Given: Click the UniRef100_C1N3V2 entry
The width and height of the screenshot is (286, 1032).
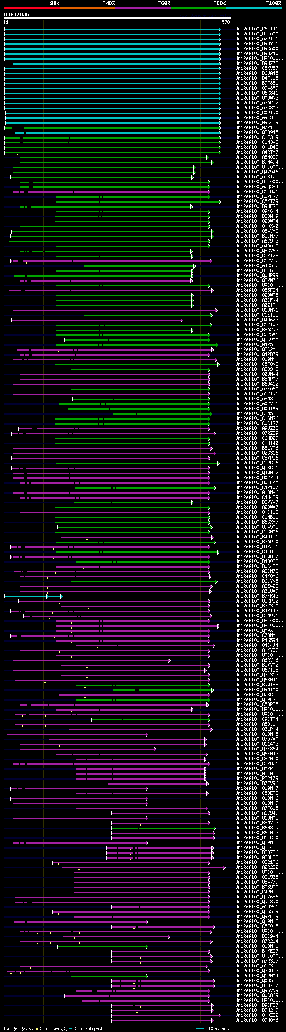Looking at the screenshot, I should (x=257, y=143).
